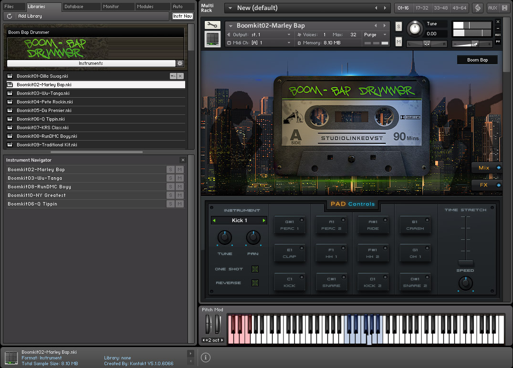Trigger the E1 CLAP pad

290,253
